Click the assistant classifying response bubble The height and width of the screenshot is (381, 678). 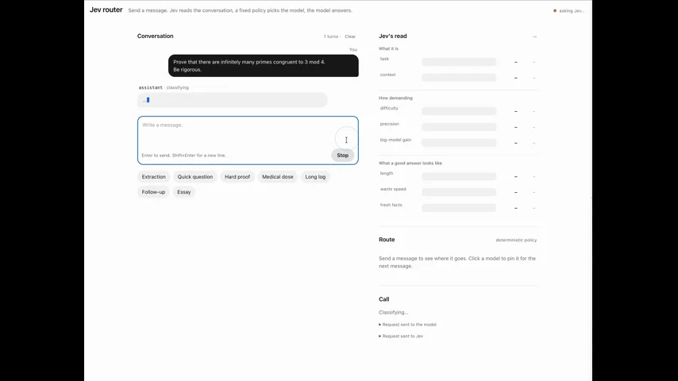233,100
